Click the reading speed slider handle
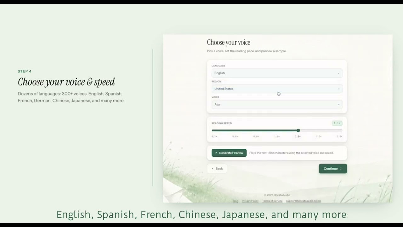The width and height of the screenshot is (403, 227). (298, 130)
